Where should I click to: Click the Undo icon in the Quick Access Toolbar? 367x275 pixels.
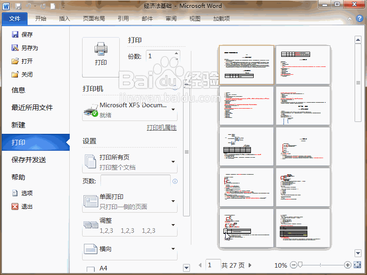[29, 6]
